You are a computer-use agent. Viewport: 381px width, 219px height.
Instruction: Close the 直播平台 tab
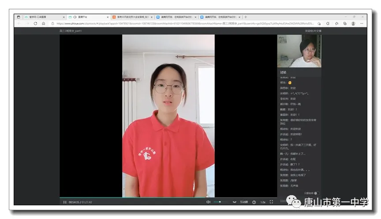(107, 17)
